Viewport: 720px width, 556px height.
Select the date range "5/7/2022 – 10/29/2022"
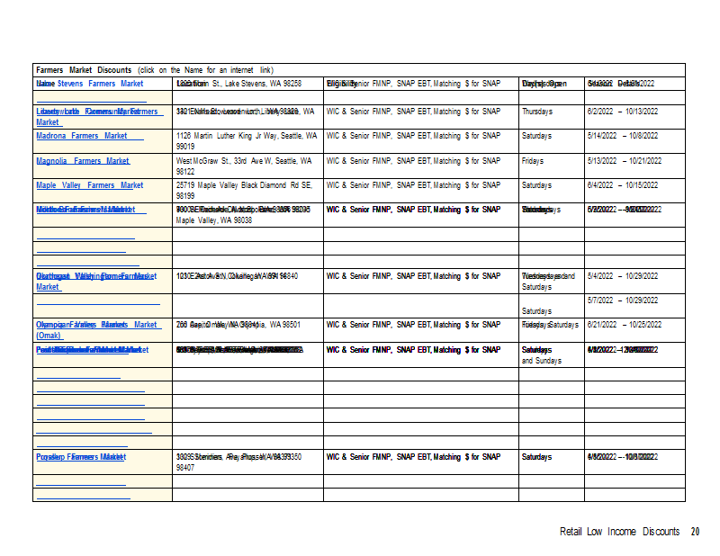tap(623, 300)
